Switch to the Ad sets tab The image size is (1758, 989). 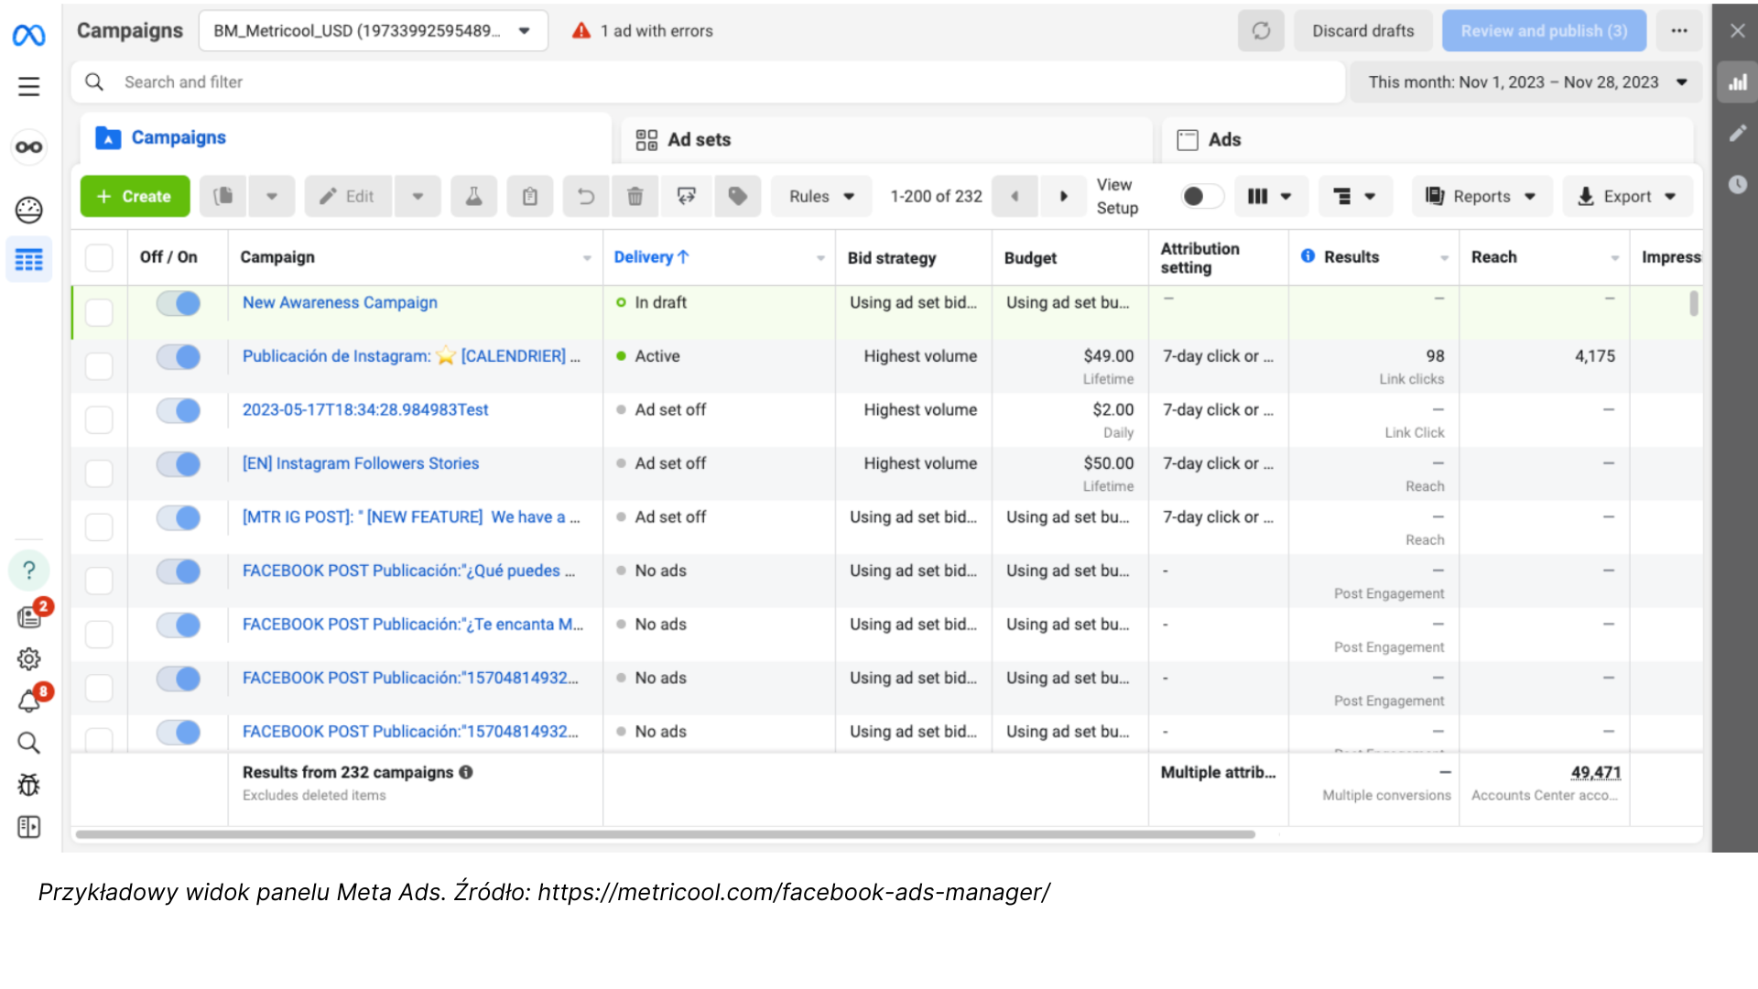(699, 139)
